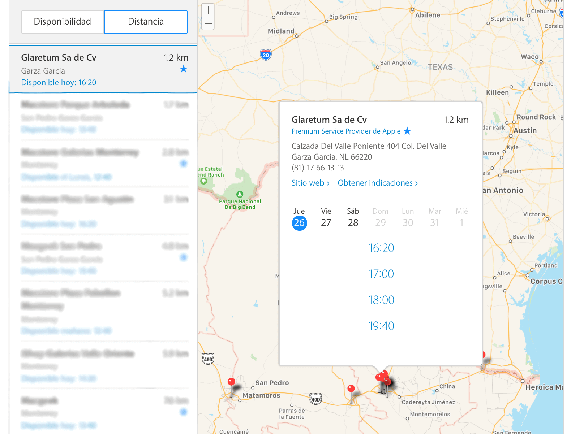
Task: Select Thursday 26 in date picker
Action: pyautogui.click(x=299, y=222)
